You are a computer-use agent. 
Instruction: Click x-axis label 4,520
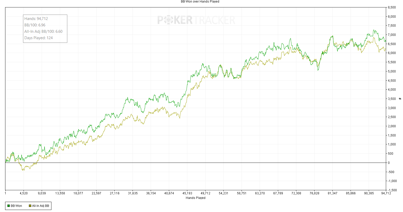click(24, 193)
